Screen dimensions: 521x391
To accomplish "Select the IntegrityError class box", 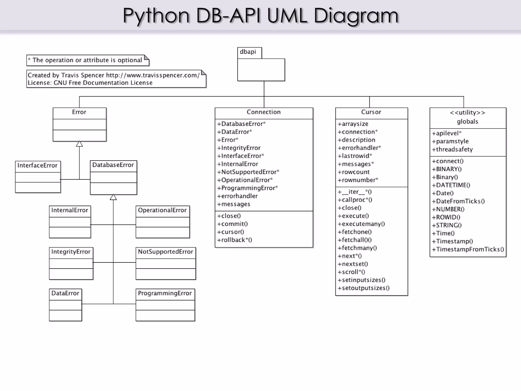I will coord(71,263).
